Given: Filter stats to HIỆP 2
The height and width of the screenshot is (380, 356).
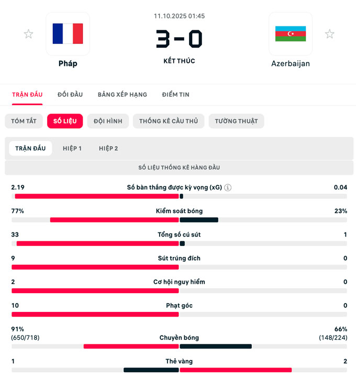Looking at the screenshot, I should pyautogui.click(x=108, y=148).
